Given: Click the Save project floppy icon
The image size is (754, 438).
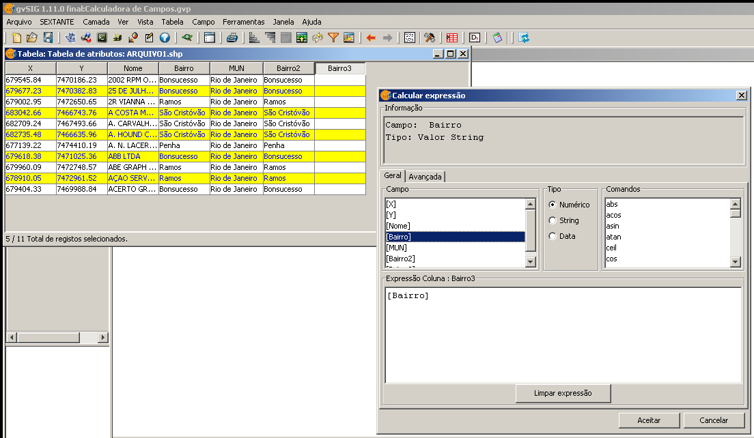Looking at the screenshot, I should point(48,38).
